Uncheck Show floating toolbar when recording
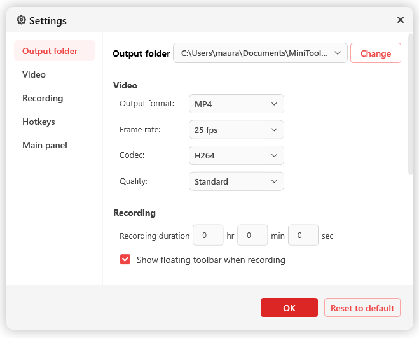 point(125,260)
